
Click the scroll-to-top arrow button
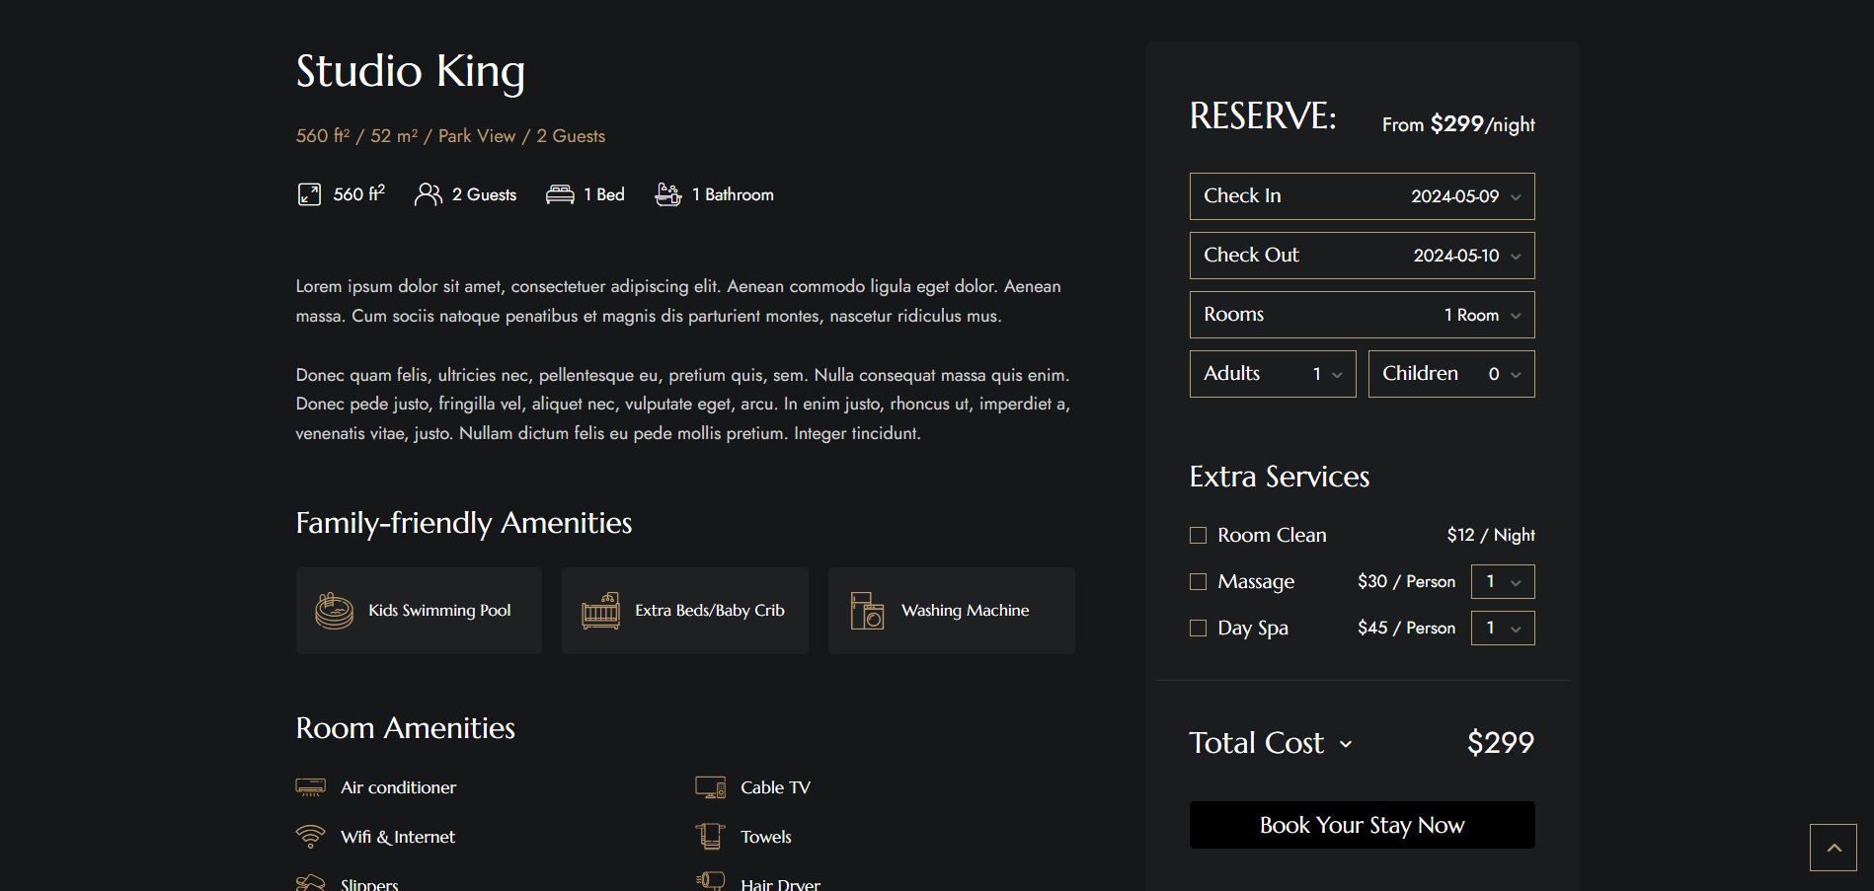click(x=1833, y=848)
